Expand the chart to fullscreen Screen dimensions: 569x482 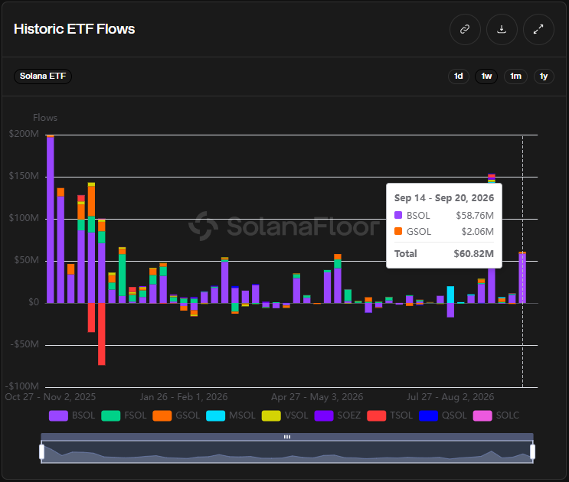(538, 29)
